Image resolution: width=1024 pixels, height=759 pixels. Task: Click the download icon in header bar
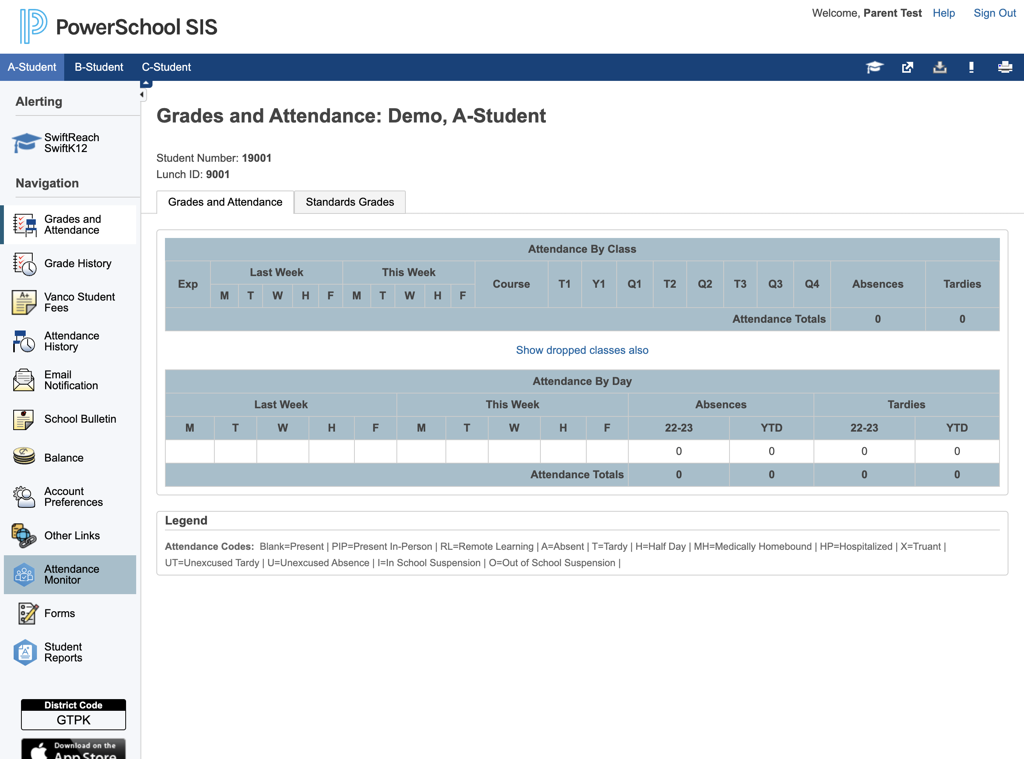click(940, 67)
